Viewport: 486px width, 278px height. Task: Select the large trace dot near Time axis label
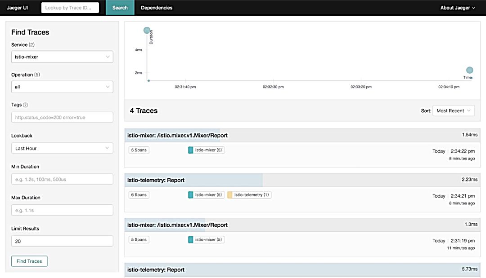(x=469, y=70)
